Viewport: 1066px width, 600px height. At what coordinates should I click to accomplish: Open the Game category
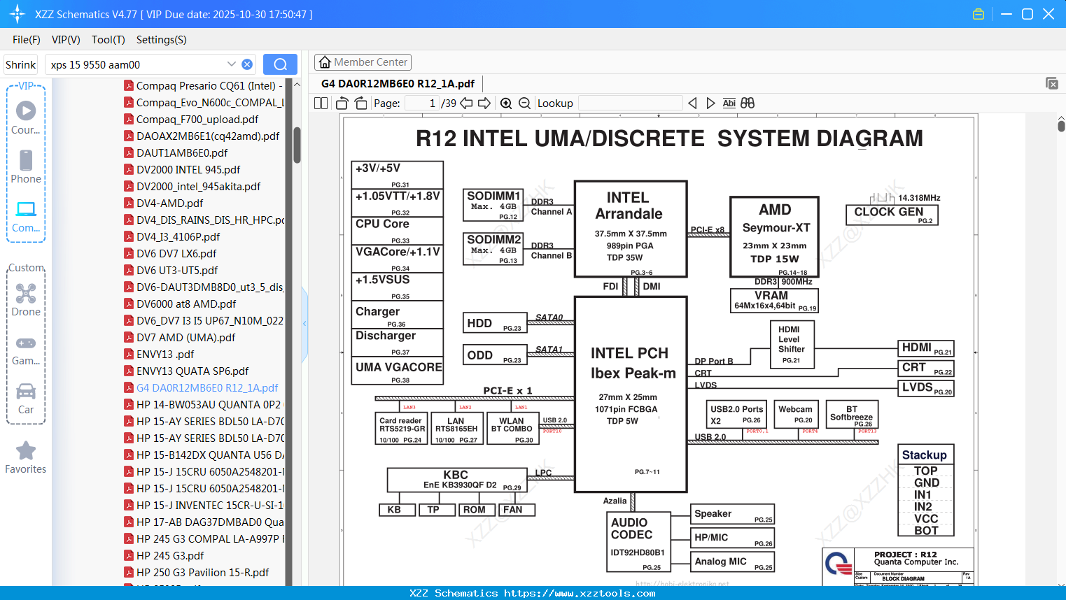pyautogui.click(x=26, y=350)
